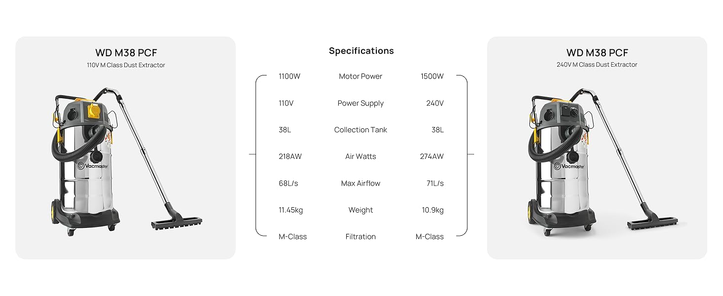The height and width of the screenshot is (296, 723).
Task: Click the Filtration specification label
Action: tap(361, 237)
